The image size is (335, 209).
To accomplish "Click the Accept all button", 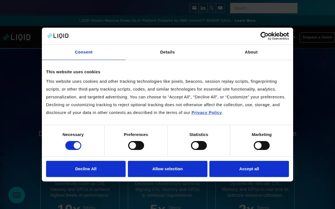I will coord(249,169).
